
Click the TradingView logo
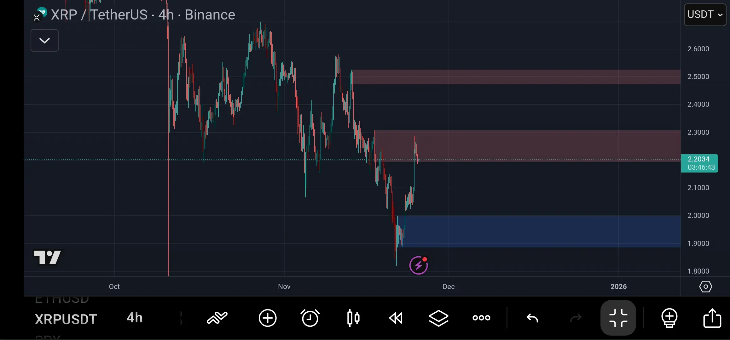[x=47, y=258]
